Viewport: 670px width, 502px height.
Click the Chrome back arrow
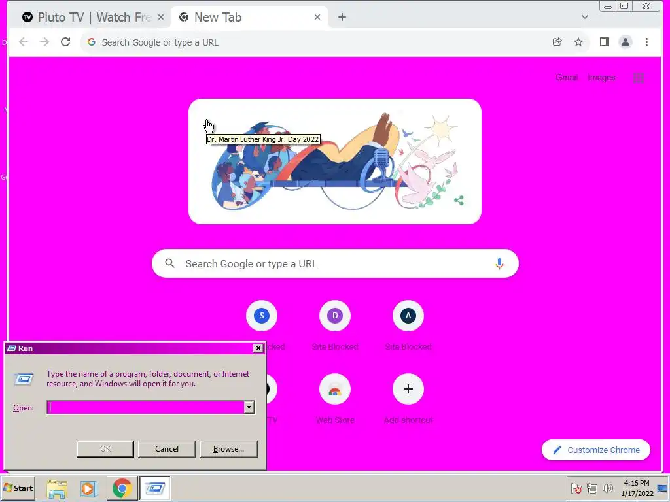point(24,42)
